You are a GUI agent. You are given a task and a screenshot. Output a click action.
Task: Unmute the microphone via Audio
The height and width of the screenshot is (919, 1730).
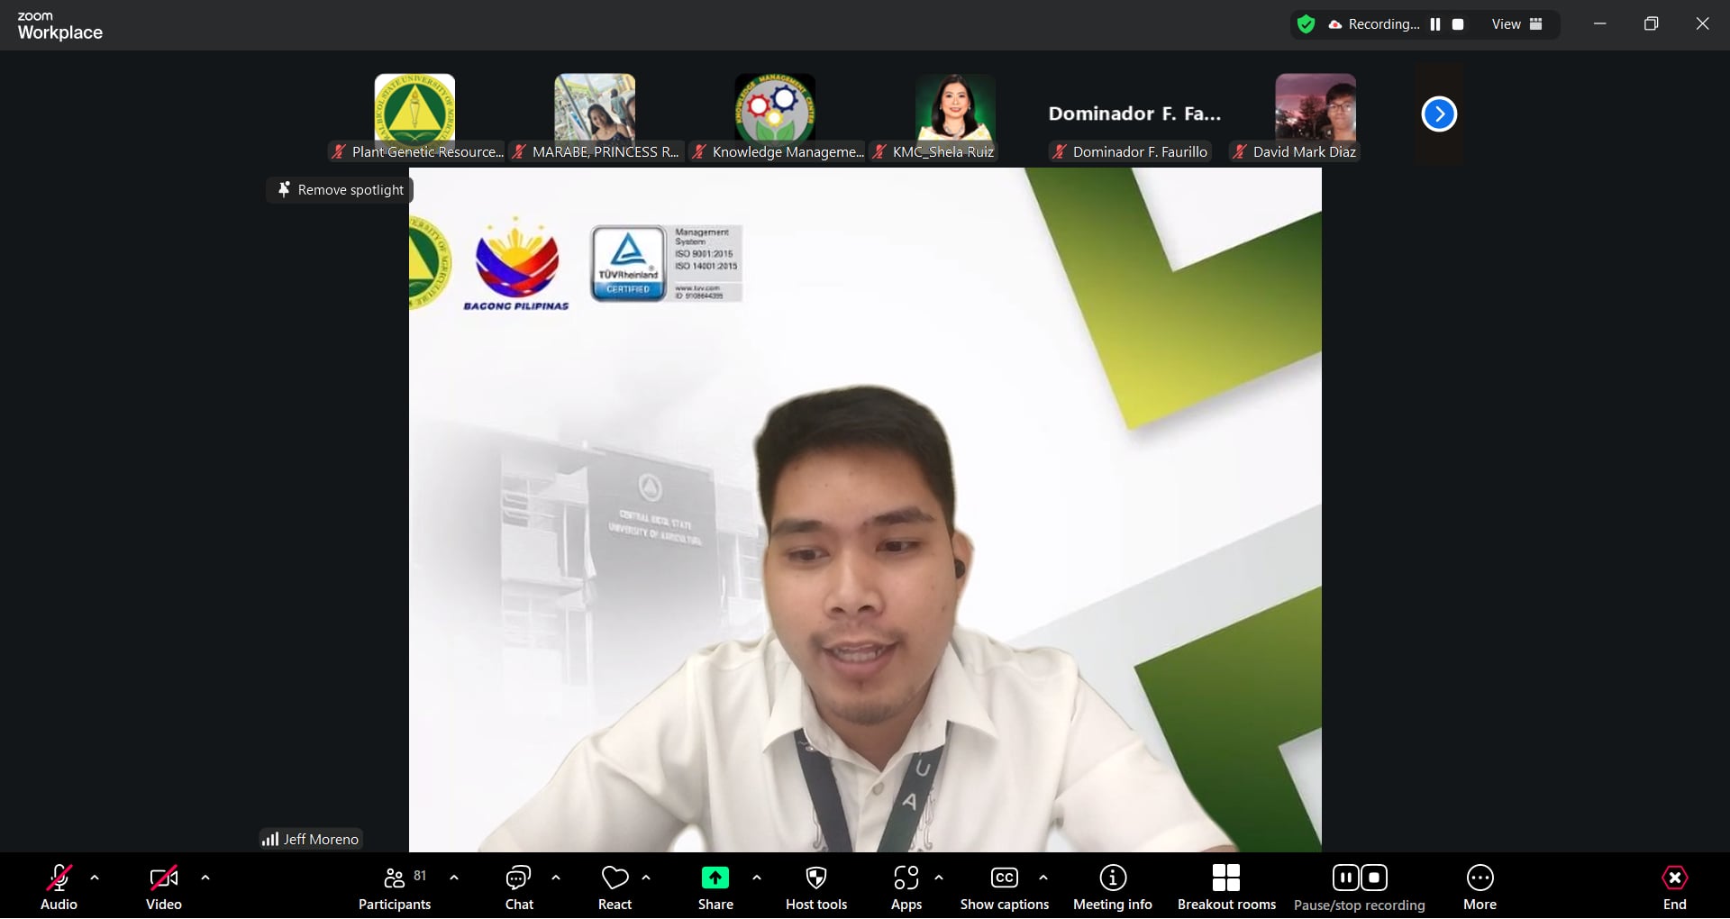point(59,887)
